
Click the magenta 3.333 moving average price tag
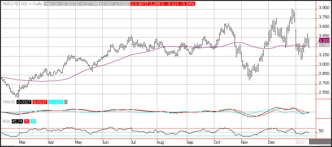(324, 40)
